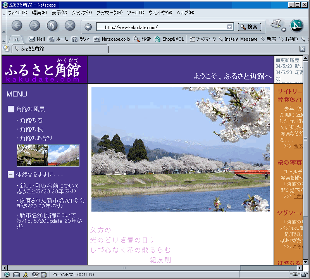Go back with the Back arrow button
This screenshot has width=310, height=279.
tap(17, 26)
